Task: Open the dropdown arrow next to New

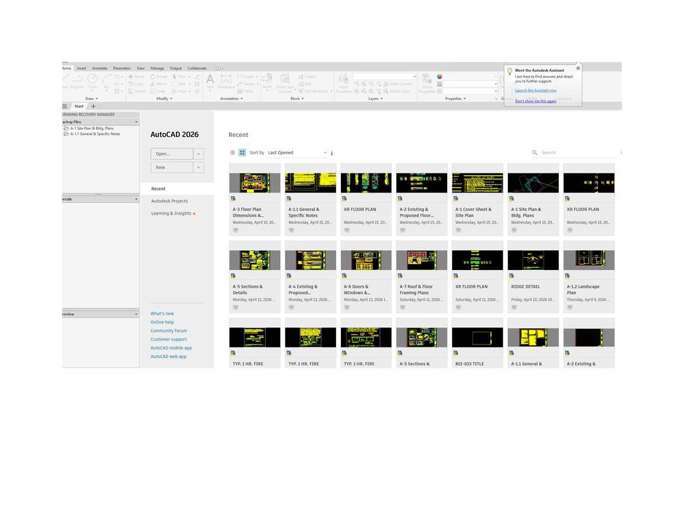Action: (x=198, y=167)
